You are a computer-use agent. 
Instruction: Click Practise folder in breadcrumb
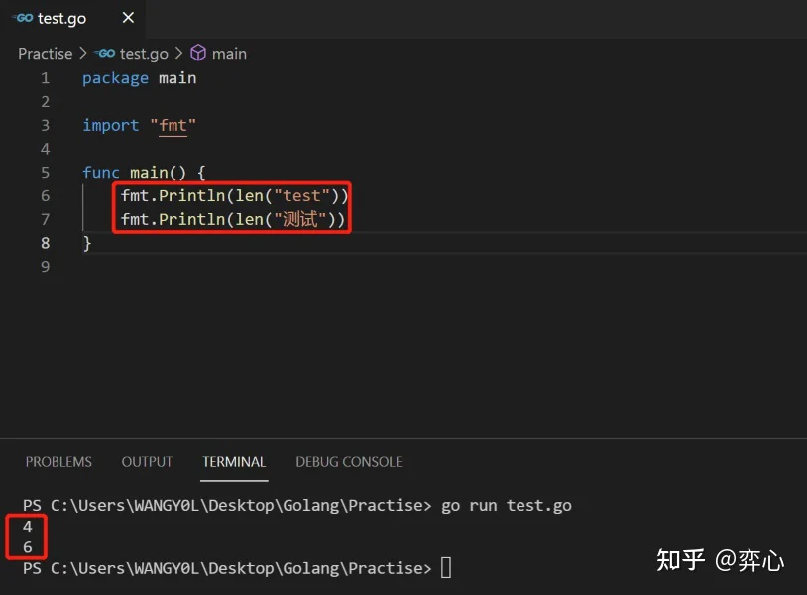point(46,54)
